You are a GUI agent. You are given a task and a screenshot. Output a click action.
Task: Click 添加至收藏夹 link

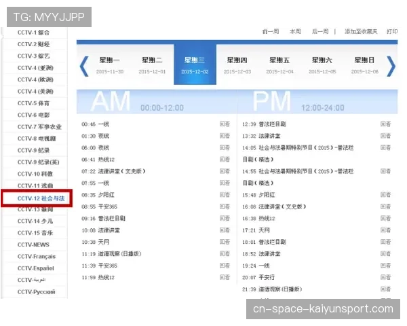361,31
